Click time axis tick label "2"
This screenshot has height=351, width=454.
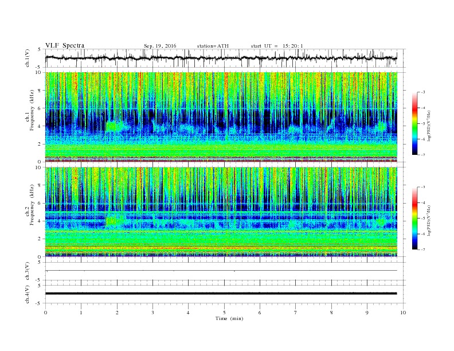(x=117, y=313)
